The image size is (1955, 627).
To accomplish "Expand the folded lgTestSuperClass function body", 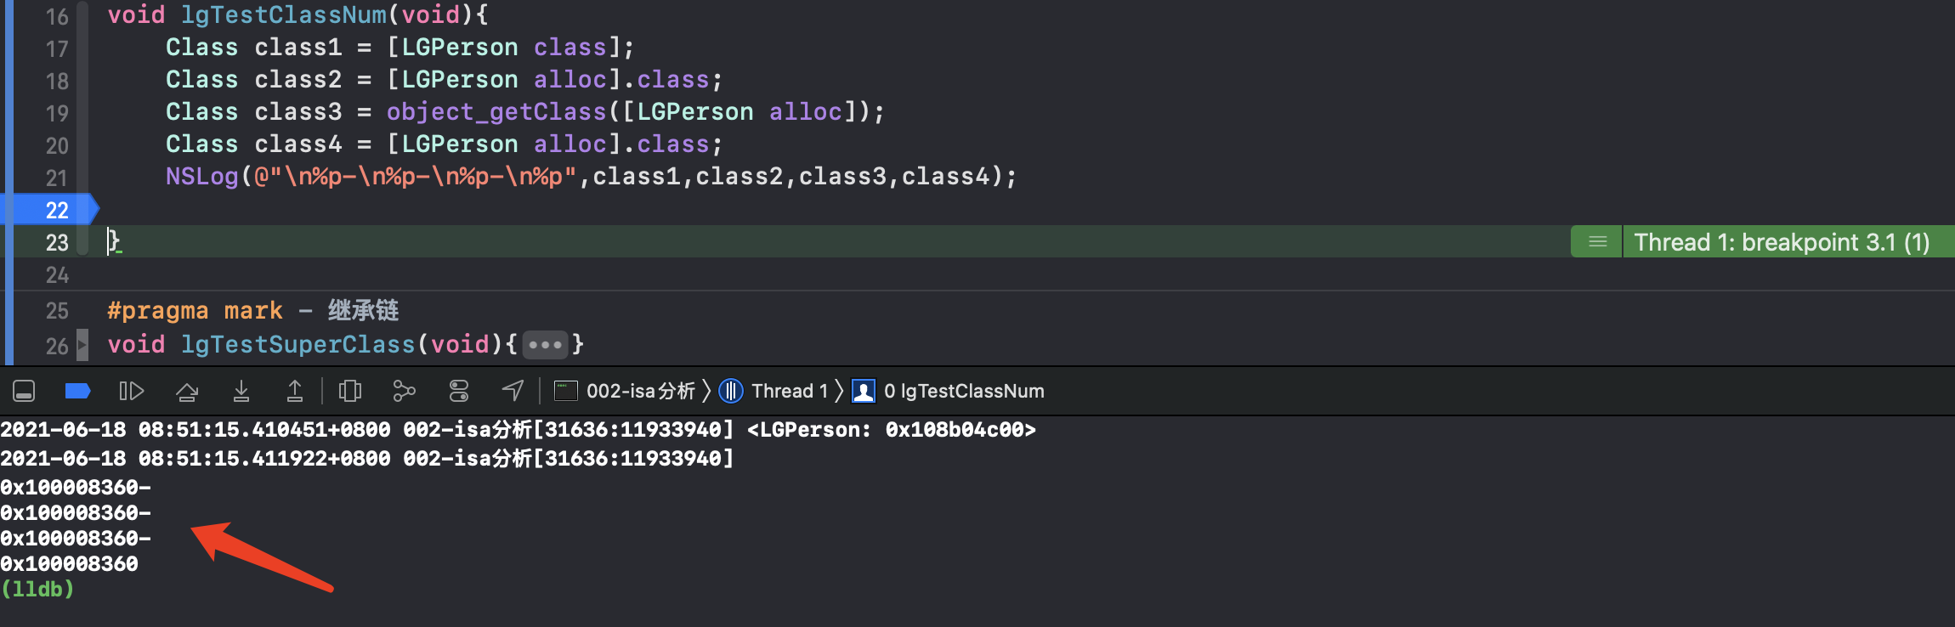I will click(545, 345).
